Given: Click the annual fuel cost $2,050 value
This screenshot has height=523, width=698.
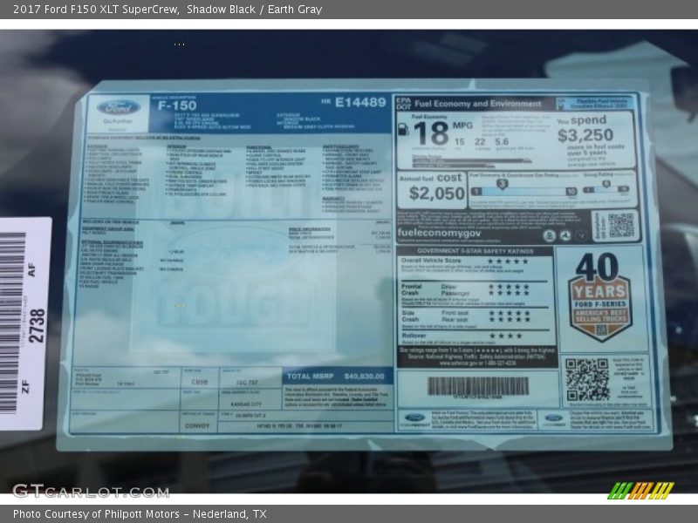Looking at the screenshot, I should (x=436, y=194).
